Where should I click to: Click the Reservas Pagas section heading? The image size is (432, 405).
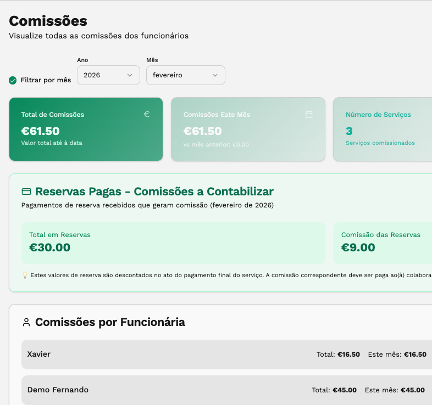pos(154,192)
